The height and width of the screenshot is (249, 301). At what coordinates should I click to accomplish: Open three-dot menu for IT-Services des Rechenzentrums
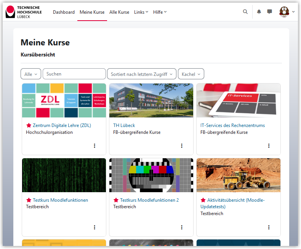coord(269,146)
